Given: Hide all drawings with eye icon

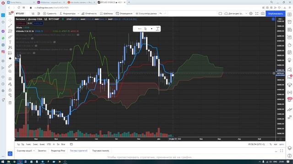Looking at the screenshot, I should (x=10, y=95).
